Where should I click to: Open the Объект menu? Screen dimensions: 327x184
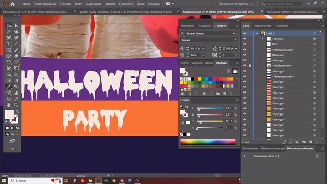[x=65, y=4]
